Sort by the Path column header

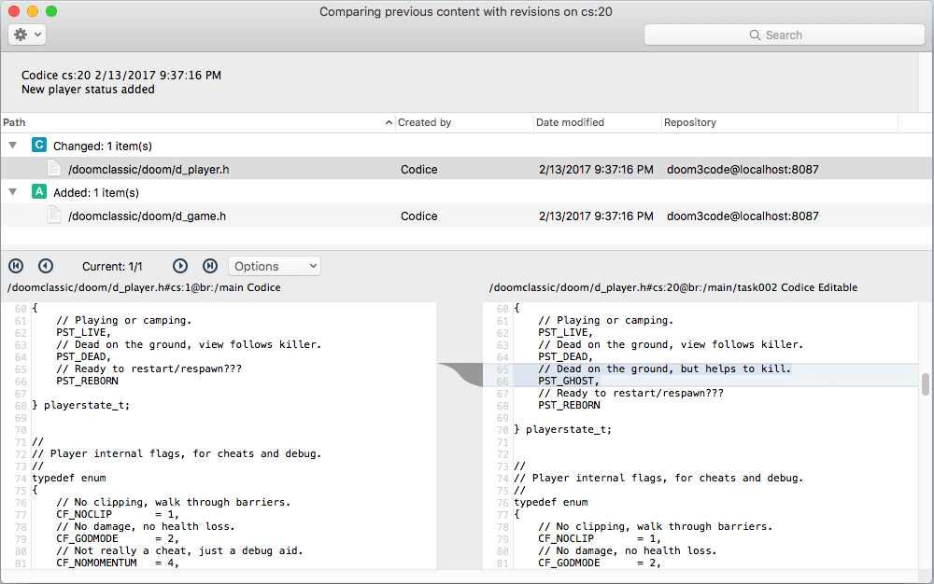tap(196, 122)
